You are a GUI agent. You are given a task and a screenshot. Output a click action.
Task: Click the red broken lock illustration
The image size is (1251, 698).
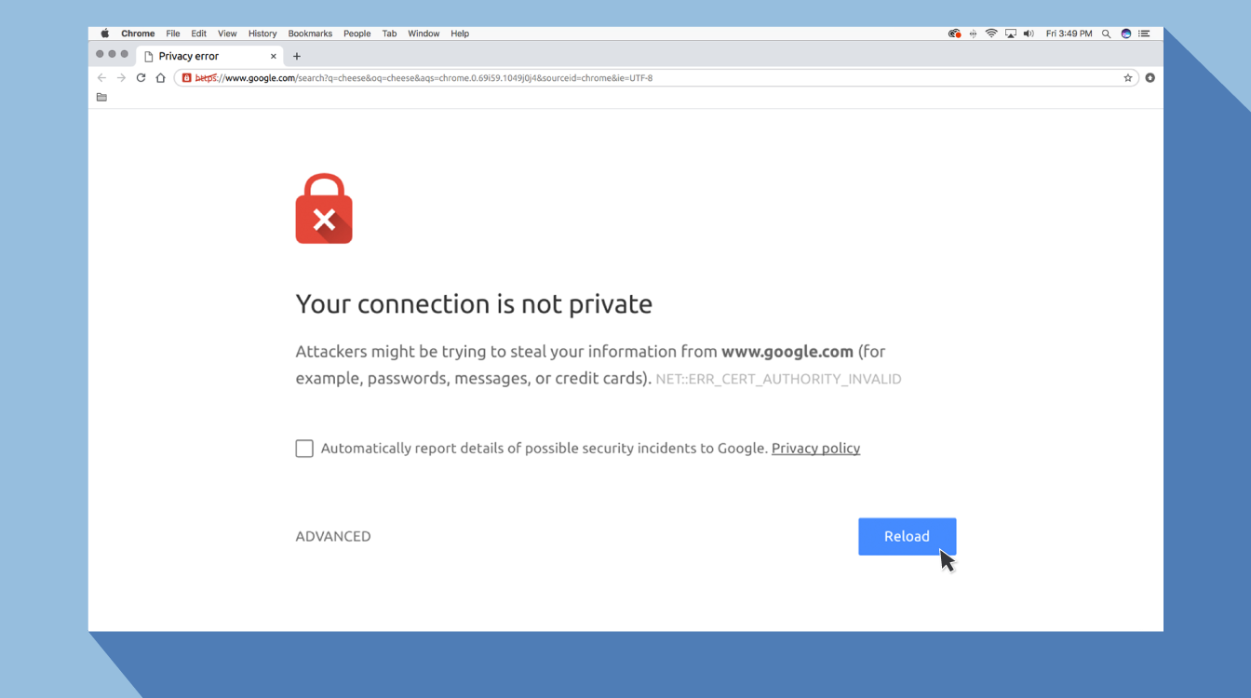point(324,208)
